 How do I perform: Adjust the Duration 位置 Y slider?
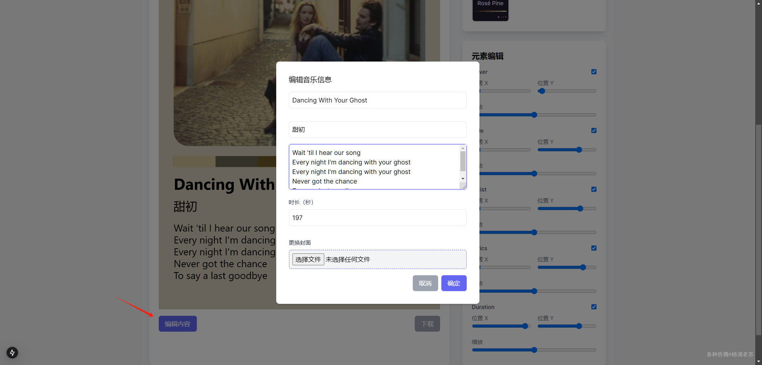(x=567, y=326)
